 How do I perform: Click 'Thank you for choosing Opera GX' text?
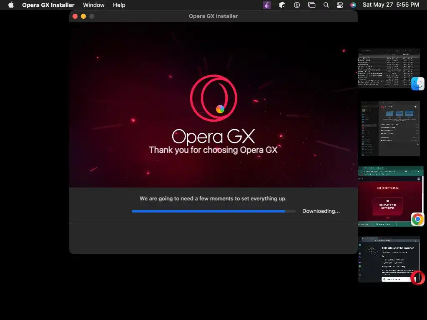(x=213, y=150)
